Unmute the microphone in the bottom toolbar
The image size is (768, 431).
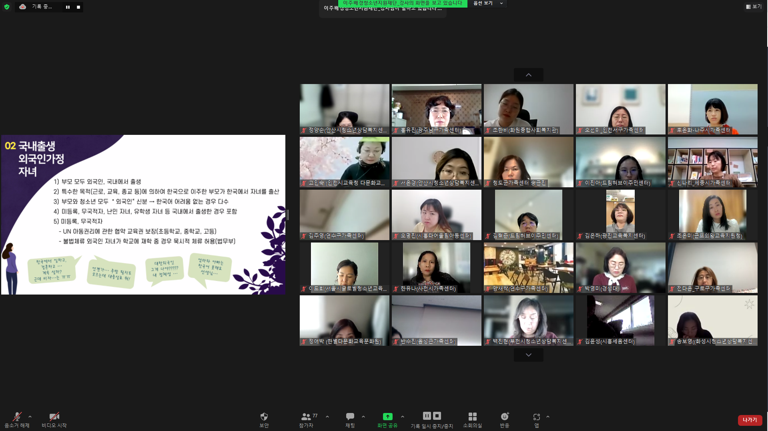pos(17,417)
